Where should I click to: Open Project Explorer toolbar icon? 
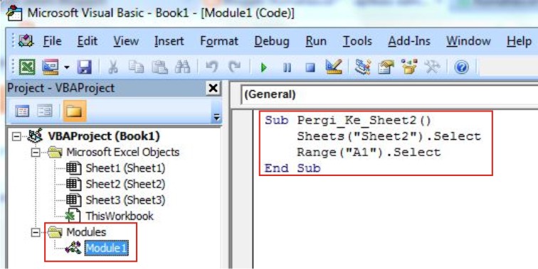pyautogui.click(x=363, y=67)
